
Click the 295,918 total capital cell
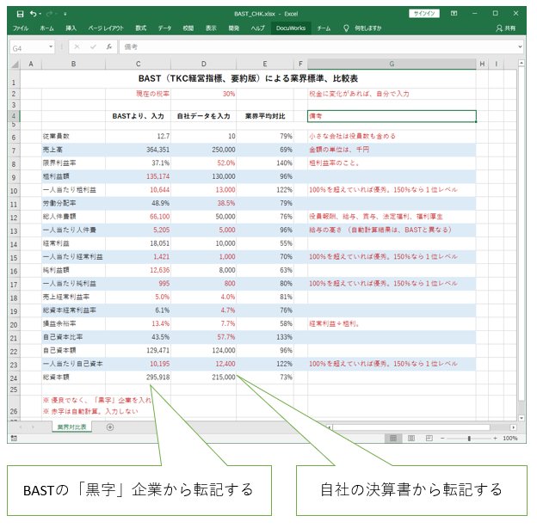[x=138, y=378]
